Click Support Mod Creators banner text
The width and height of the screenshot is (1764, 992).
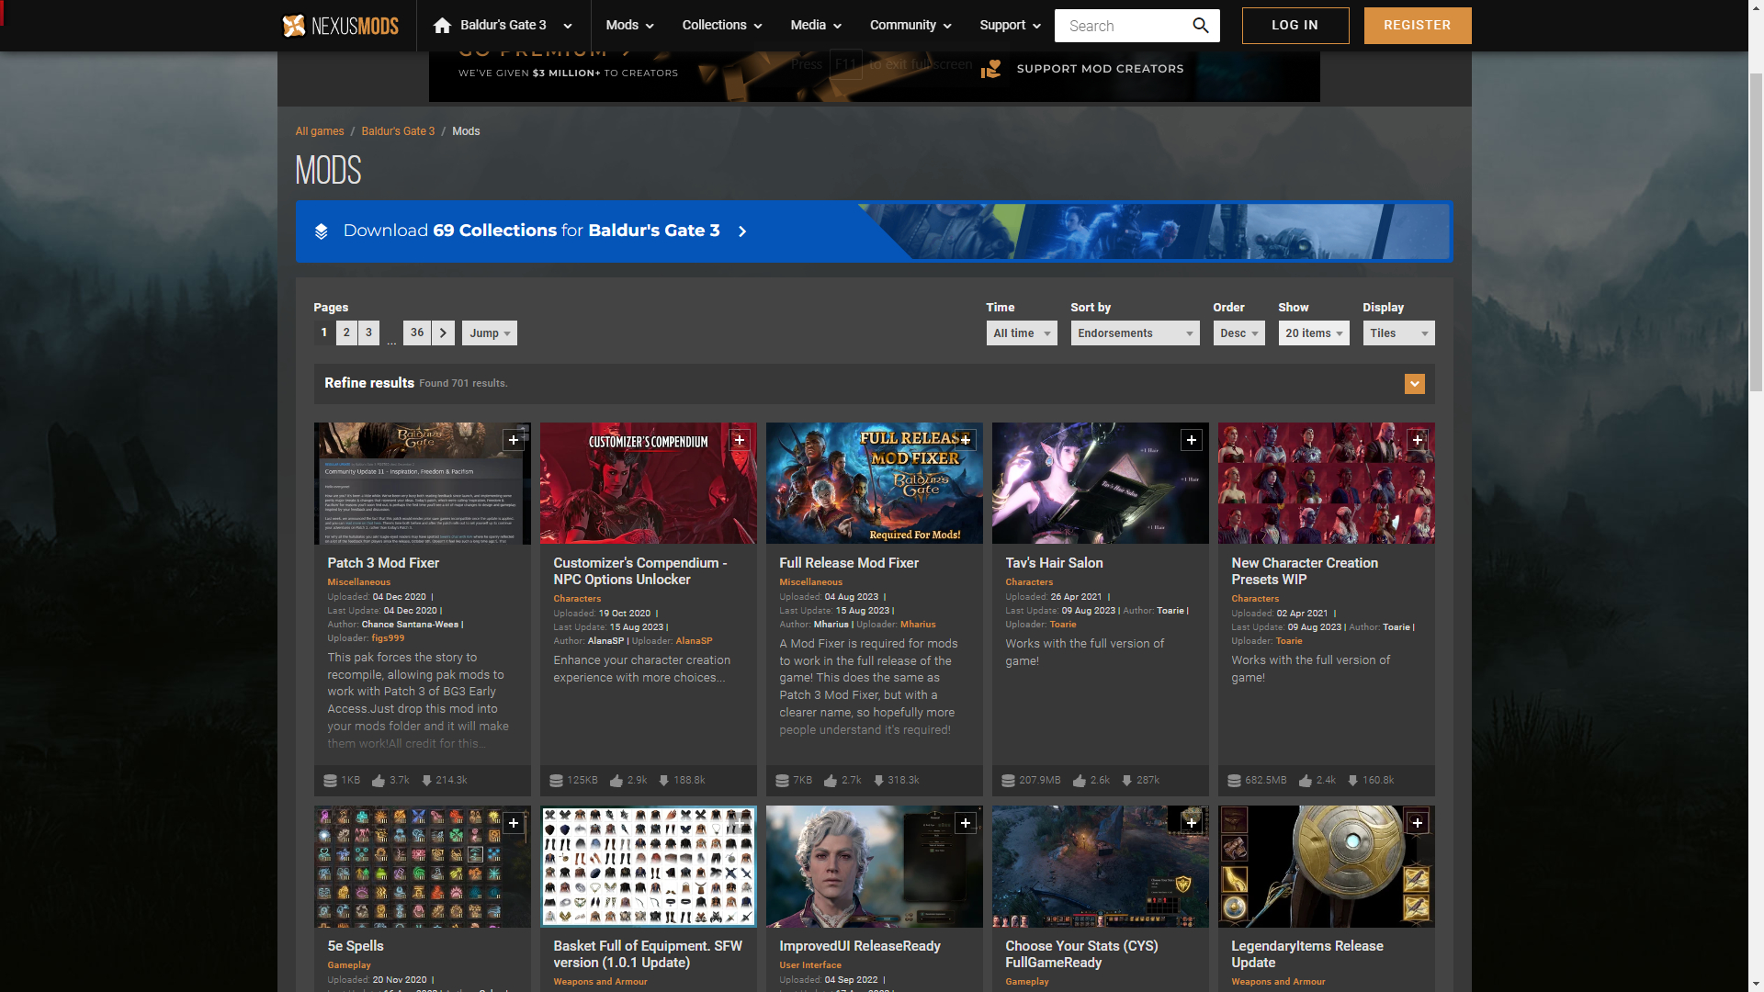1100,69
